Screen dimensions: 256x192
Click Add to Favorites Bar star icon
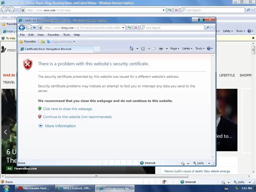click(x=43, y=42)
